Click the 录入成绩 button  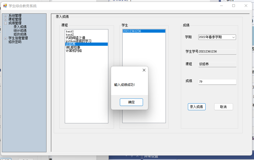pos(197,107)
